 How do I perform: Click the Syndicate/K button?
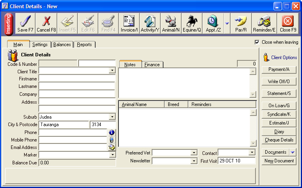pos(279,114)
